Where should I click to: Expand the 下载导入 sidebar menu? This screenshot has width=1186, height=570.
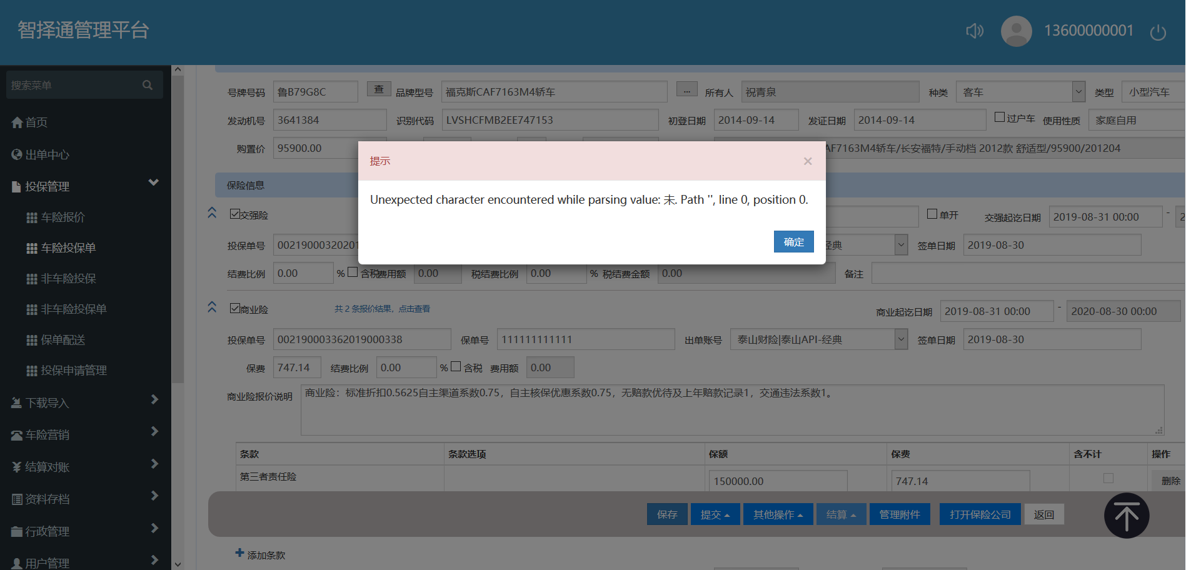(x=86, y=402)
